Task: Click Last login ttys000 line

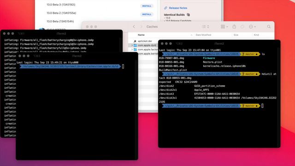Action: click(x=47, y=63)
